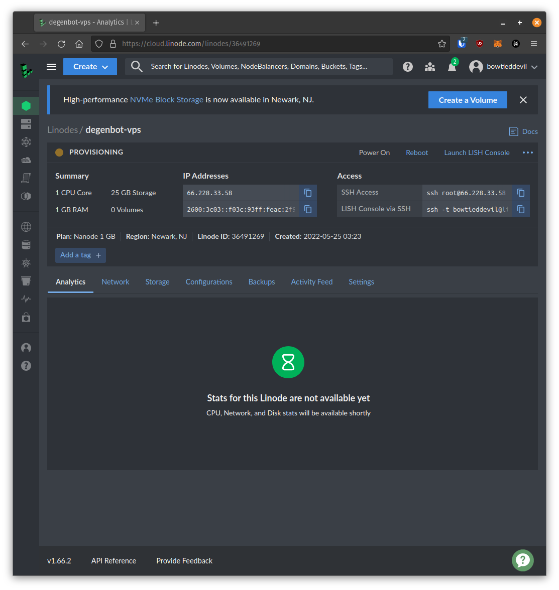Screen dimensions: 559x590
Task: Open Volumes from the sidebar
Action: pos(26,124)
